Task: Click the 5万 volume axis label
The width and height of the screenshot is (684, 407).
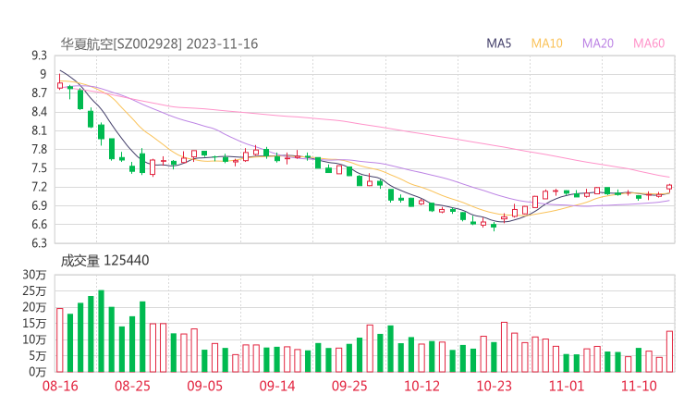Action: pos(38,356)
